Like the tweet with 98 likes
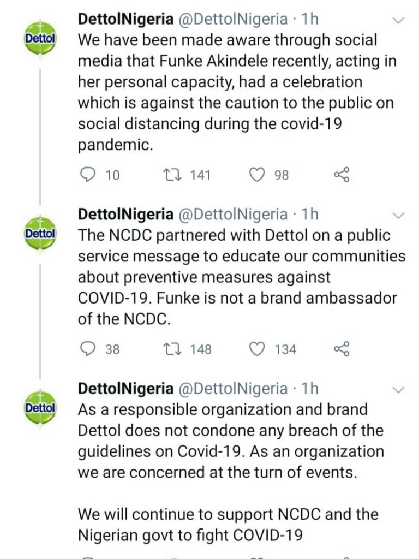 256,175
